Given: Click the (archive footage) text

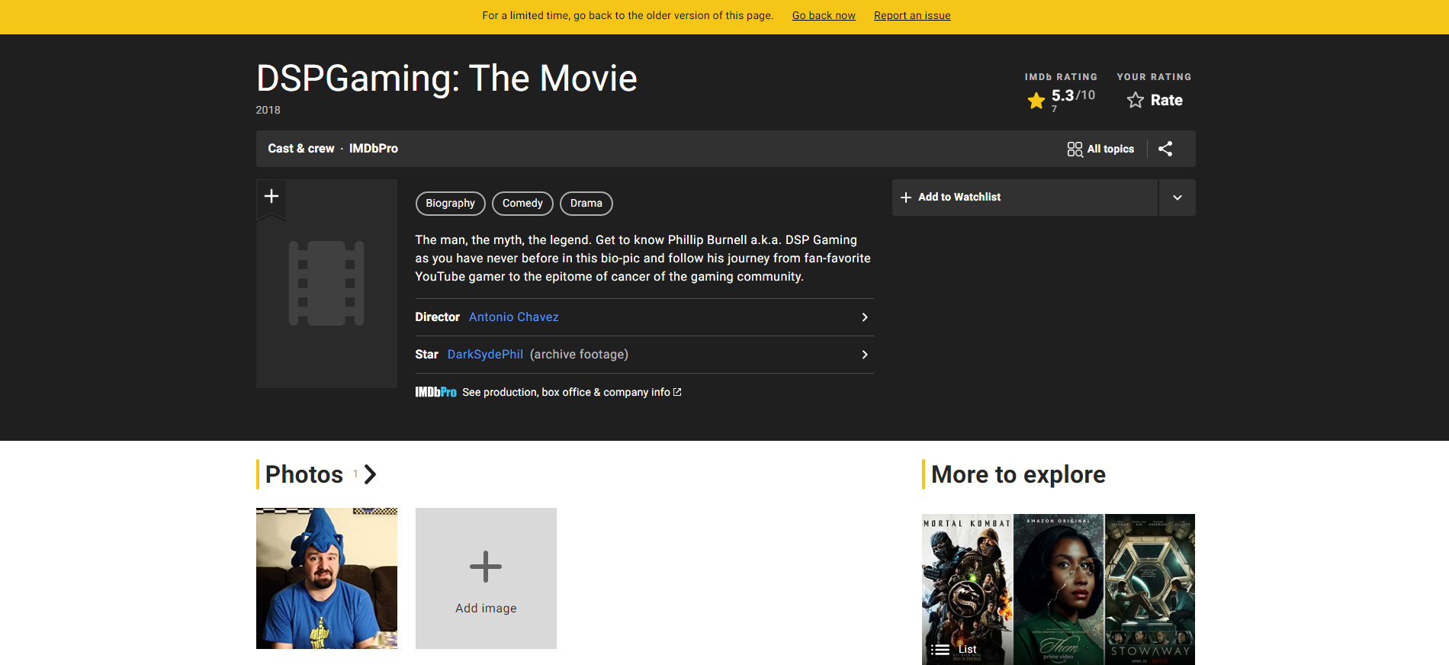Looking at the screenshot, I should point(579,355).
